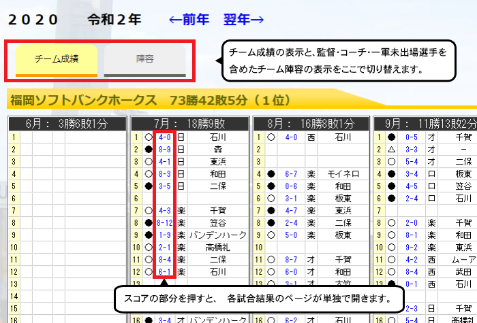Open September 4 game score 3-4
Image resolution: width=477 pixels, height=323 pixels.
(412, 174)
